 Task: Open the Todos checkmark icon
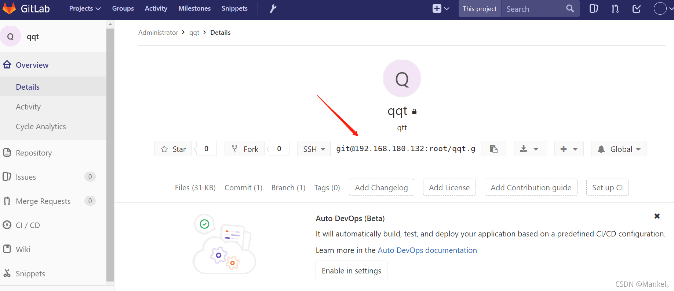tap(637, 8)
